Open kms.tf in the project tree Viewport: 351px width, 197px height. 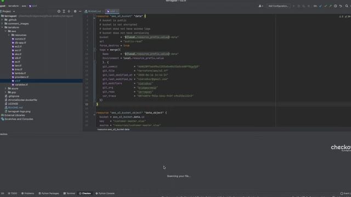(18, 69)
